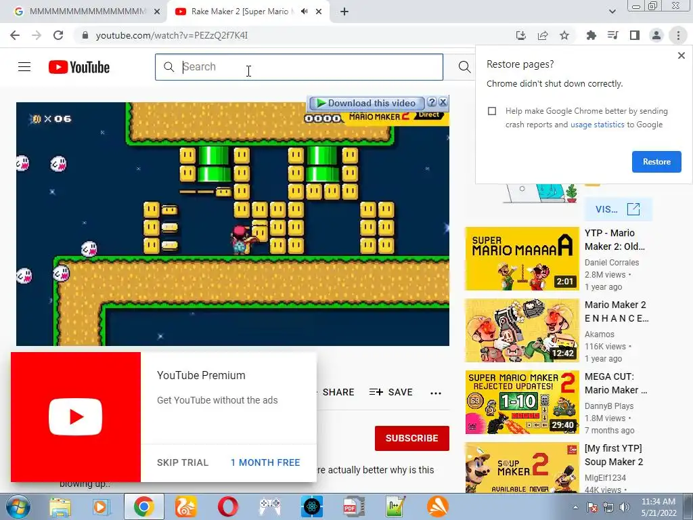Open the Windows Start button
Screen dimensions: 693x520
pyautogui.click(x=17, y=506)
